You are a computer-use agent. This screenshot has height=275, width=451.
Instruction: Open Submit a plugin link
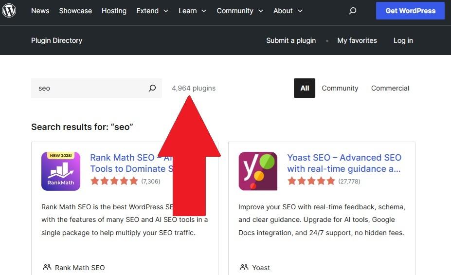[x=291, y=40]
